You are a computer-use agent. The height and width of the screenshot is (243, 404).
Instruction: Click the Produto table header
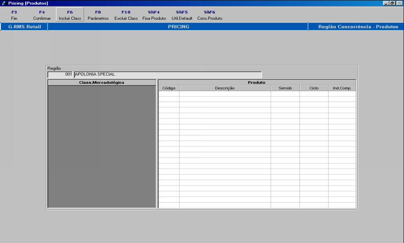[257, 83]
